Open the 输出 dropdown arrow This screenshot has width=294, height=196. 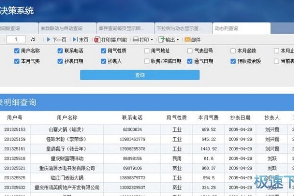(x=178, y=40)
